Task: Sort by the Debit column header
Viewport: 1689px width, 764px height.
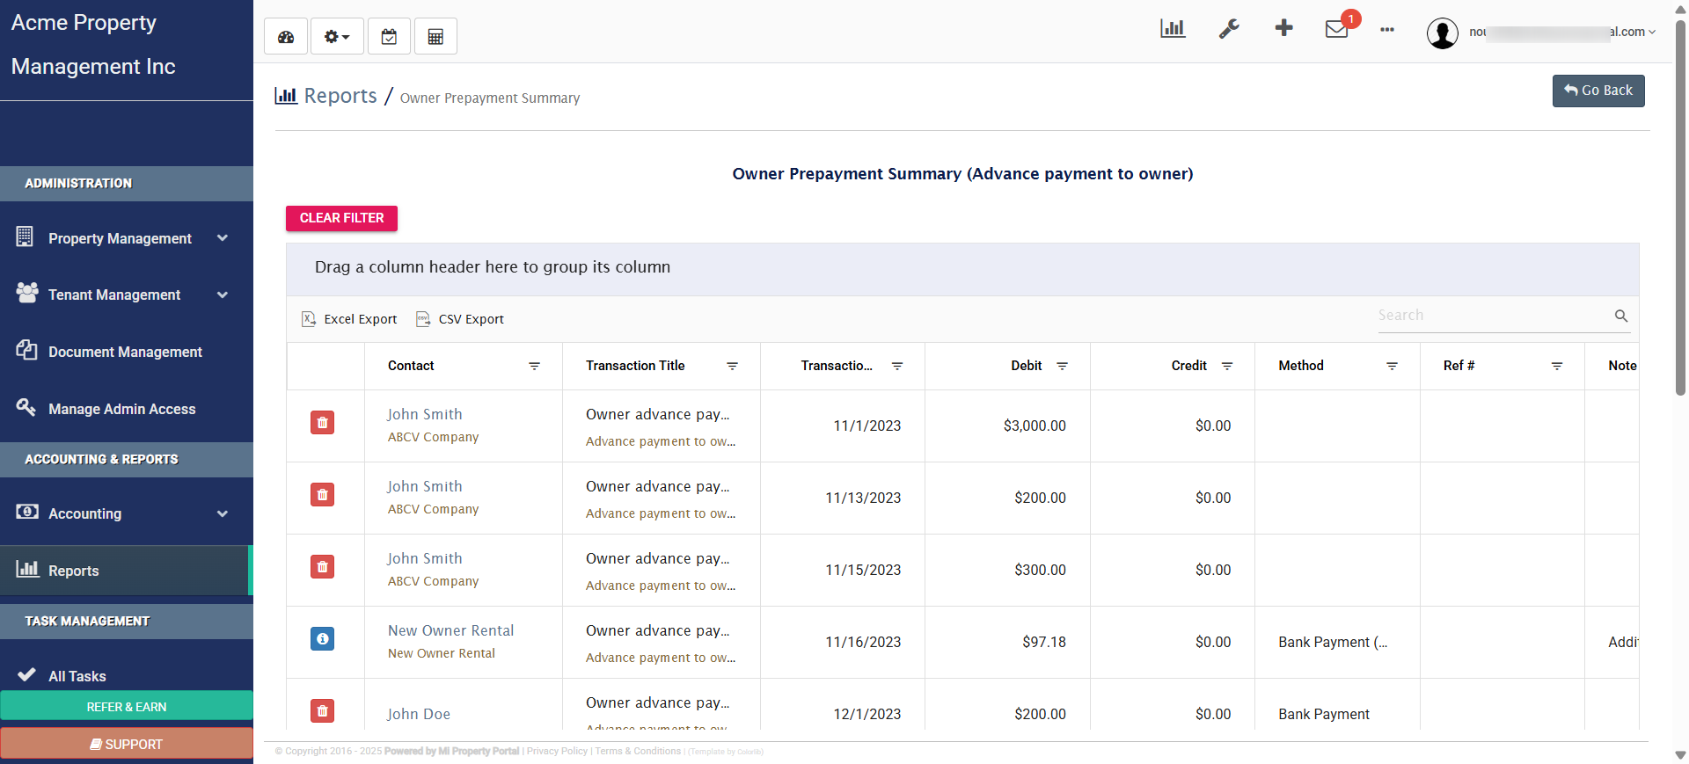Action: 1026,366
